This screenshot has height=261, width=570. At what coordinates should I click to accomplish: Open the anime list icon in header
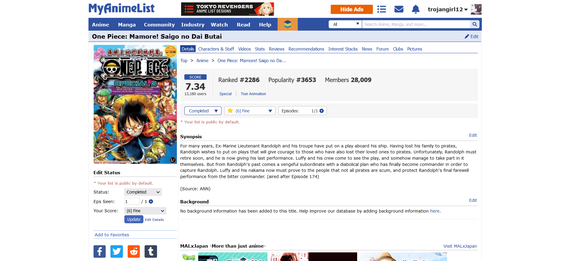[x=381, y=9]
